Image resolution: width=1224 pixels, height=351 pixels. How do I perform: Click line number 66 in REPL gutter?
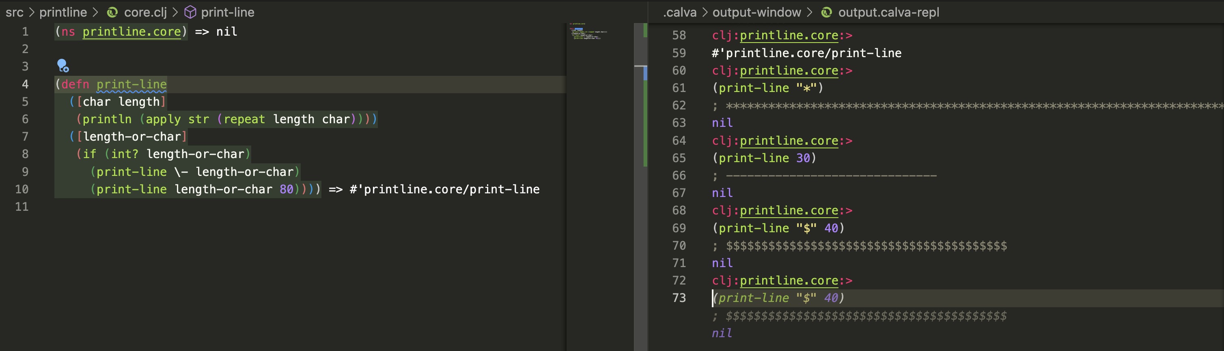click(679, 175)
